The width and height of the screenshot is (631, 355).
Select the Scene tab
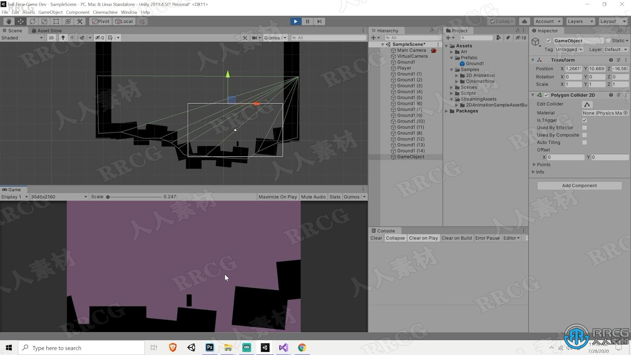[x=15, y=30]
